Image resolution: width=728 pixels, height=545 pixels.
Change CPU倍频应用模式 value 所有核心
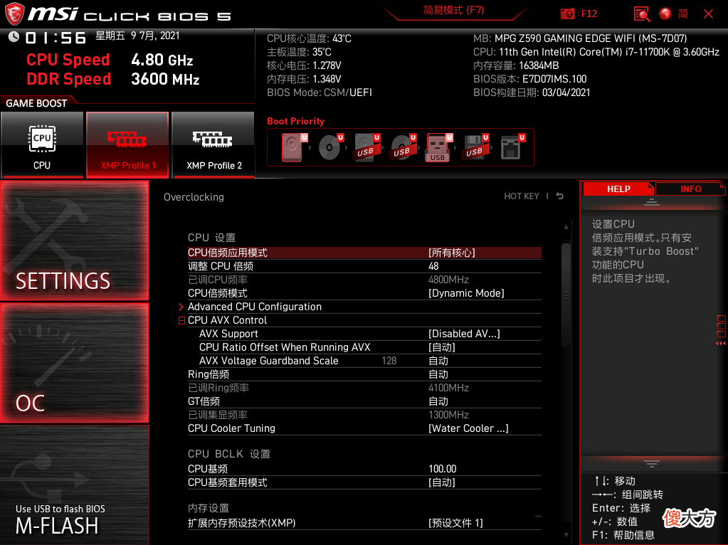[452, 253]
